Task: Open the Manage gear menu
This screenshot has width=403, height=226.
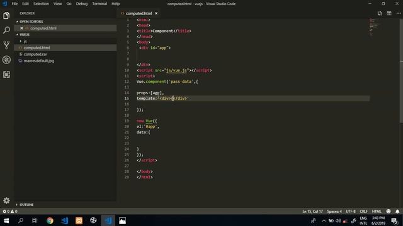Action: tap(6, 200)
